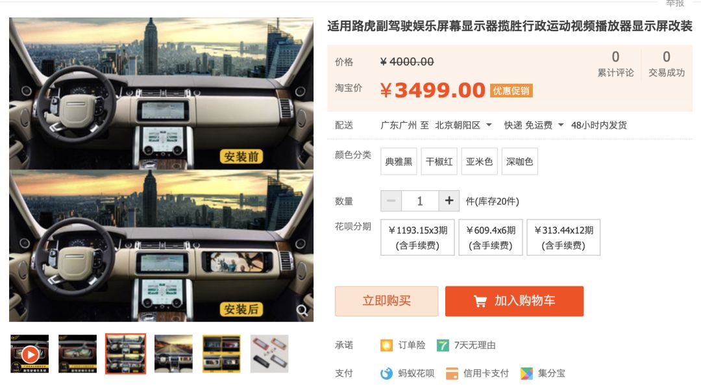Expand the 北京朝阳区 delivery destination dropdown
The image size is (701, 385).
click(x=489, y=125)
